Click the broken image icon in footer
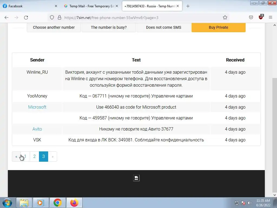Image resolution: width=277 pixels, height=208 pixels. [136, 178]
